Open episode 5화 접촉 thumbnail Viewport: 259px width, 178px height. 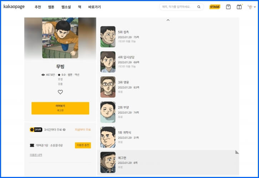(x=108, y=37)
